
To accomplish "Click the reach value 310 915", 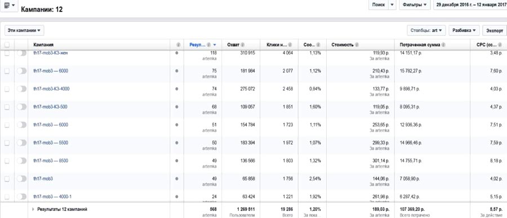I will pyautogui.click(x=247, y=53).
